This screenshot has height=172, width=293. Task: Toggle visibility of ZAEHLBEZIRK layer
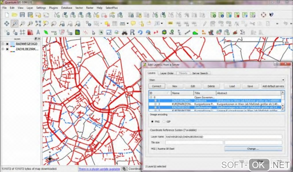coord(7,49)
